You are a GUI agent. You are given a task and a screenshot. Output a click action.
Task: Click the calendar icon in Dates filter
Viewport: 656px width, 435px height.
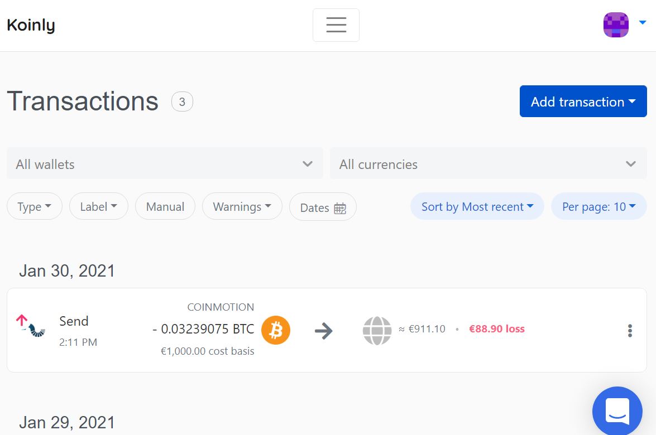(340, 208)
